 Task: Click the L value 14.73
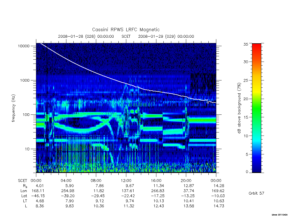tap(219, 206)
